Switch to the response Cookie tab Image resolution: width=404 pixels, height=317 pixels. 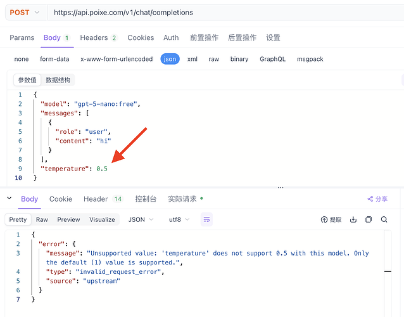click(61, 199)
